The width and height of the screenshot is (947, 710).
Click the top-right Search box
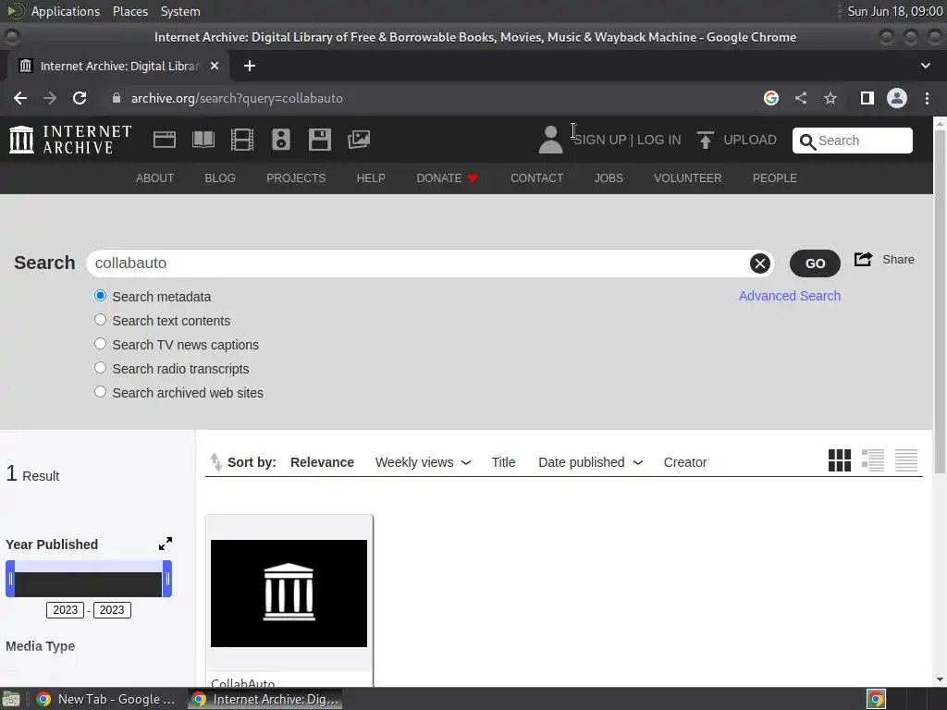pyautogui.click(x=852, y=141)
